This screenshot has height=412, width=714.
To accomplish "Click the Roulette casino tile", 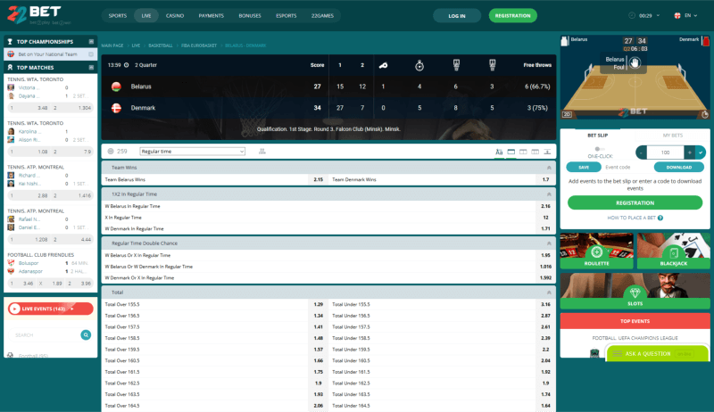I will pos(596,251).
